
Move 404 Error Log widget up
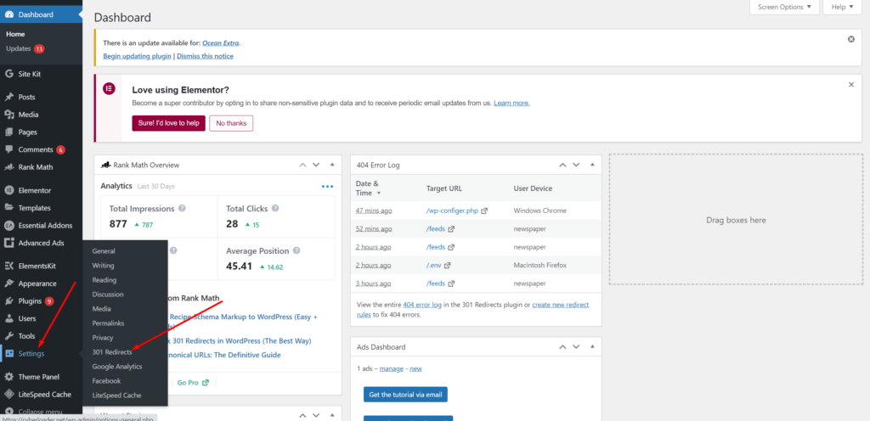[x=562, y=165]
